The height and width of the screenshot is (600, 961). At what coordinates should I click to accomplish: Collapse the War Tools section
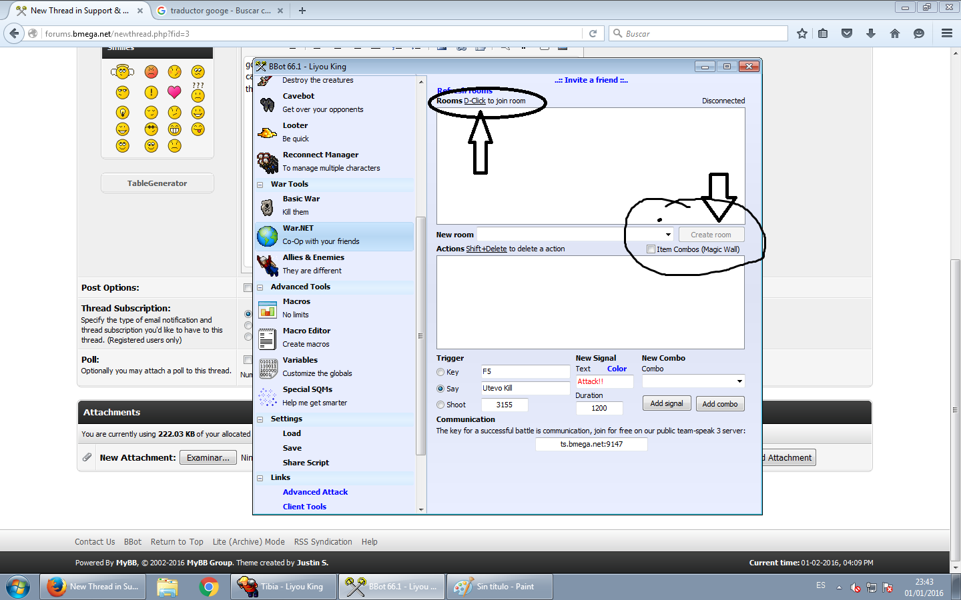click(x=260, y=185)
